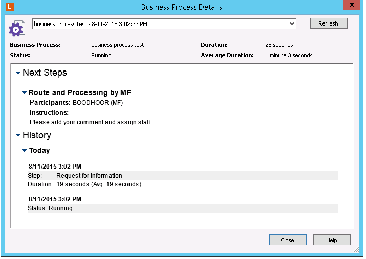Collapse the Next Steps section
This screenshot has height=259, width=366.
(18, 73)
